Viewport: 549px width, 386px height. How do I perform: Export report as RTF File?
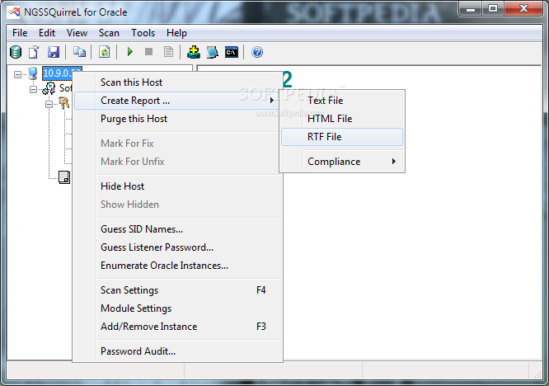click(342, 137)
